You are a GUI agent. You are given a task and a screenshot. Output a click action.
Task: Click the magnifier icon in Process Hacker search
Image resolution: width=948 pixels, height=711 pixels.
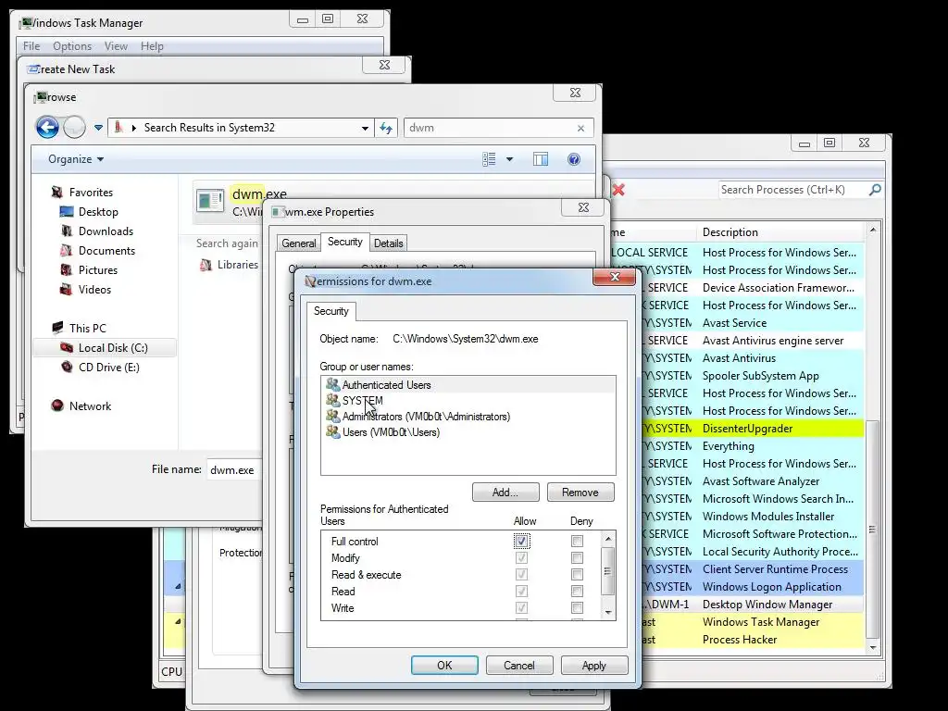click(875, 190)
